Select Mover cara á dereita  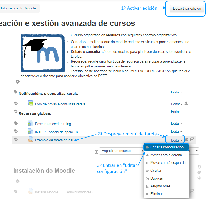point(166,155)
